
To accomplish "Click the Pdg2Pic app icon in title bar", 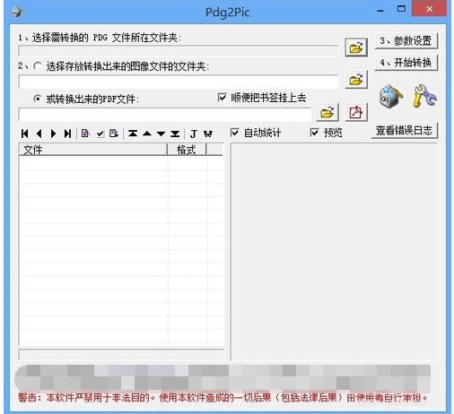I will tap(17, 12).
